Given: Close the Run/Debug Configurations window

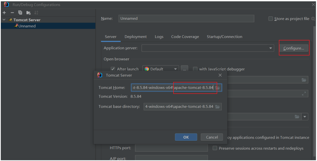Looking at the screenshot, I should [x=313, y=4].
